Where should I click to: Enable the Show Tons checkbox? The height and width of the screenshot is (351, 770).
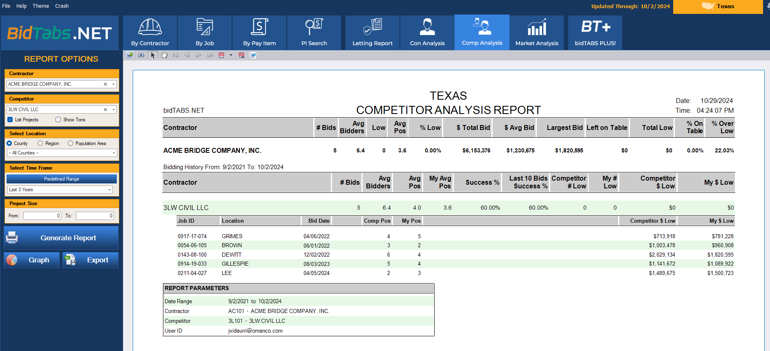click(x=58, y=120)
